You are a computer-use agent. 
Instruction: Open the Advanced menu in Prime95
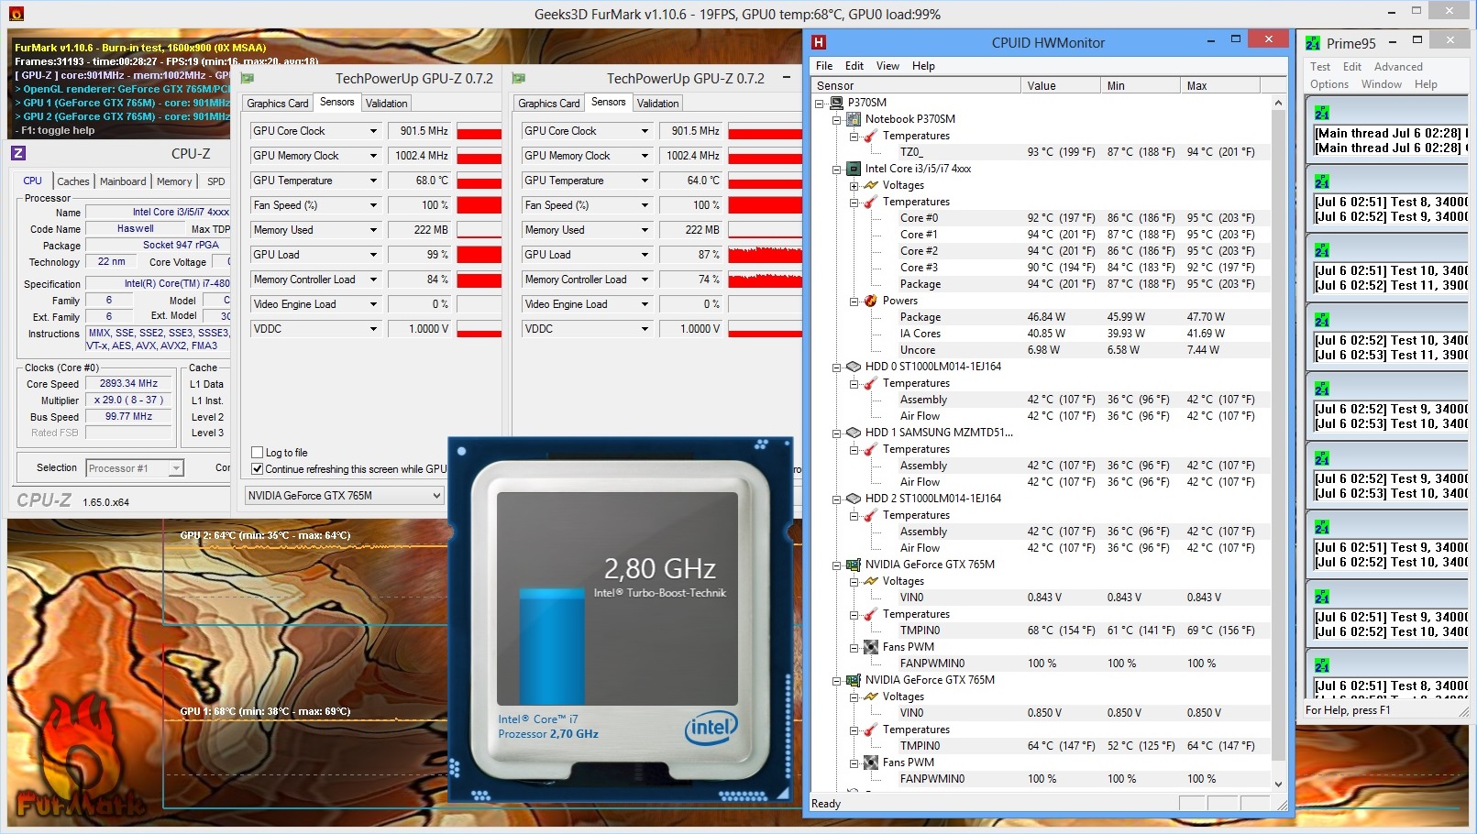click(1398, 67)
